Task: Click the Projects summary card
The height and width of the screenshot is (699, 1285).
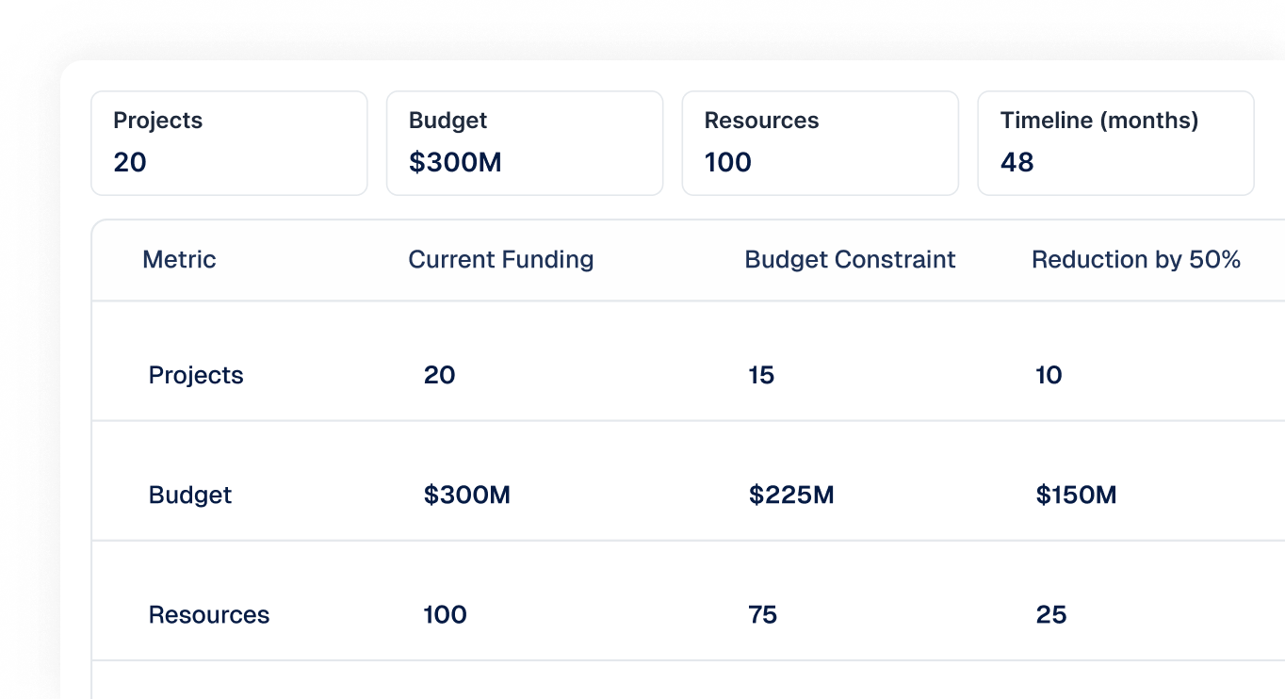Action: 229,143
